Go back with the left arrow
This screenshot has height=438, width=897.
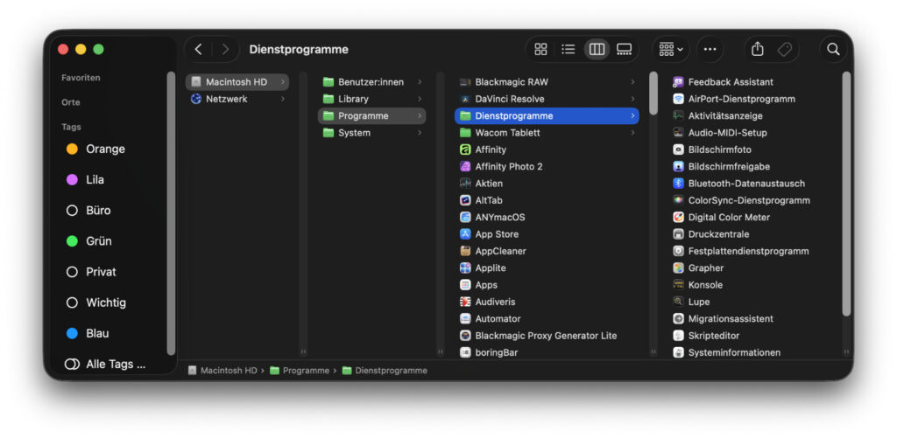click(199, 49)
